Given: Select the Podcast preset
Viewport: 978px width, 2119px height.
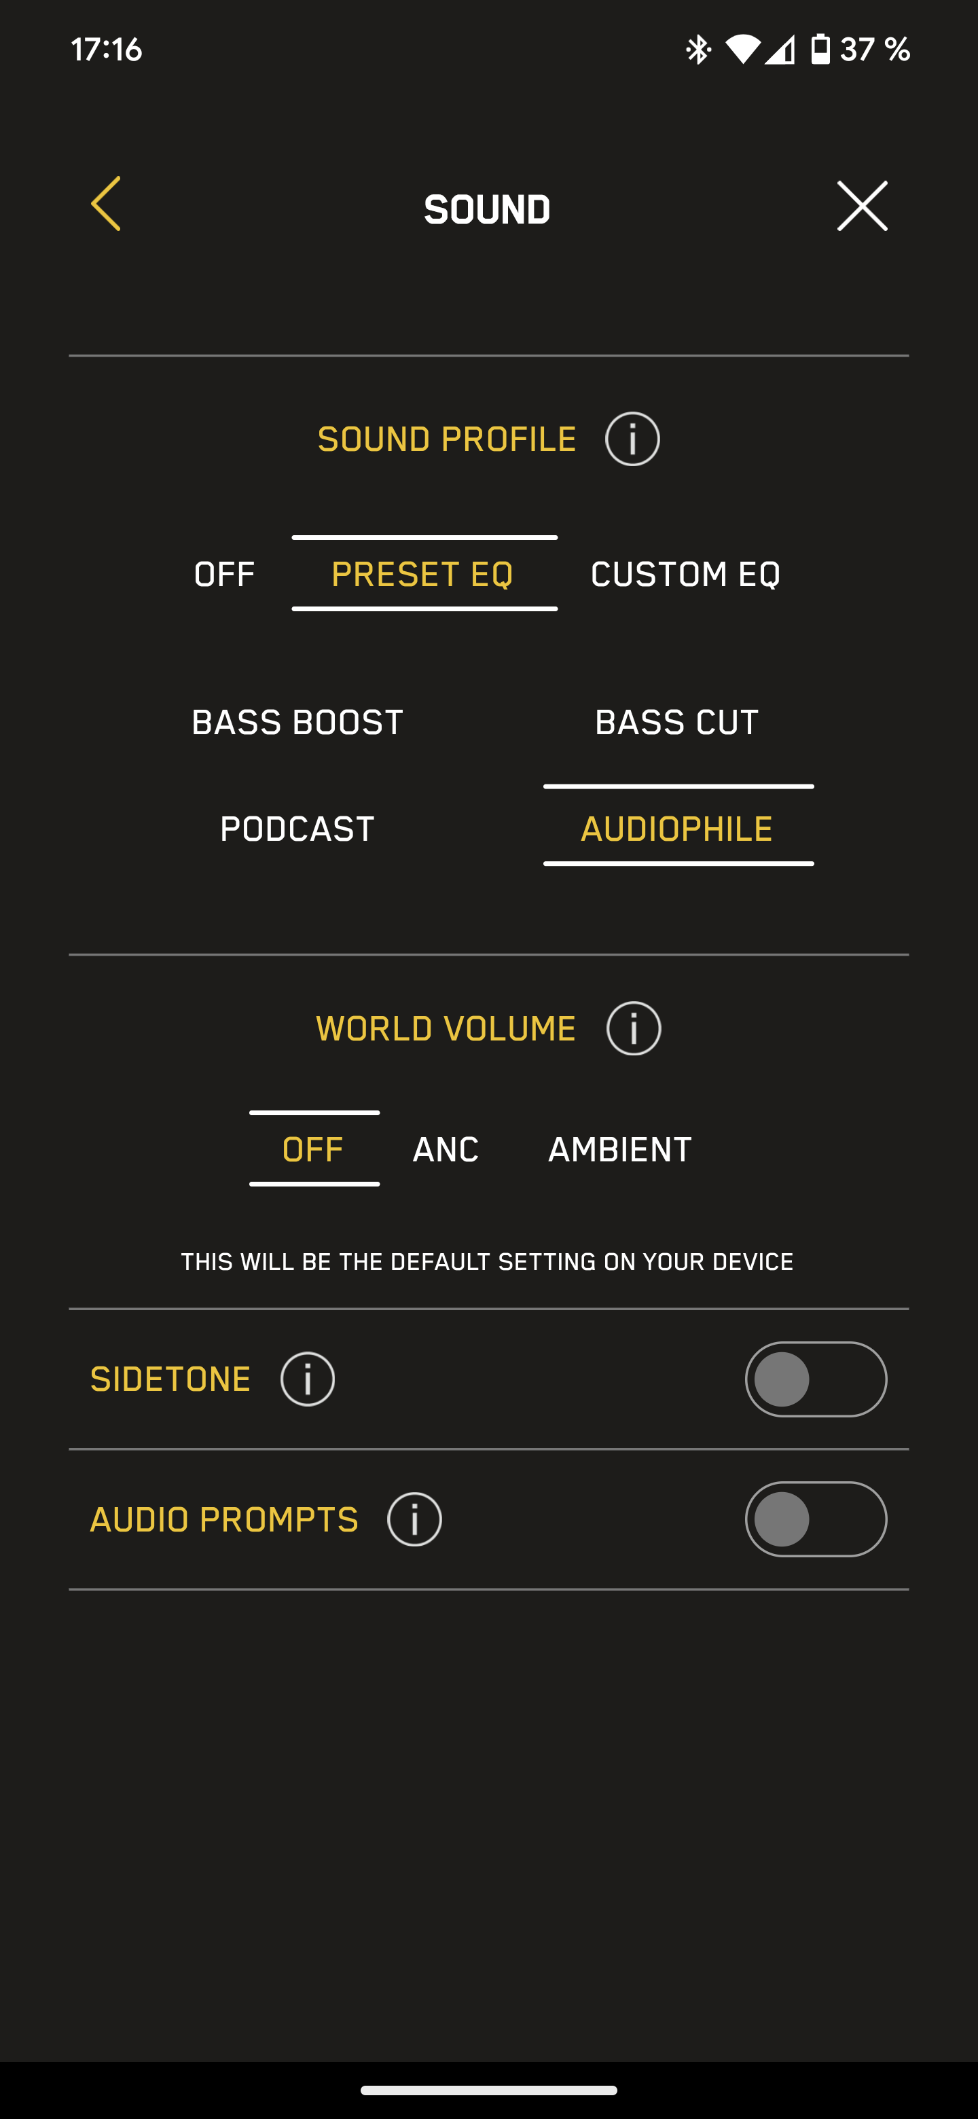Looking at the screenshot, I should pyautogui.click(x=297, y=829).
